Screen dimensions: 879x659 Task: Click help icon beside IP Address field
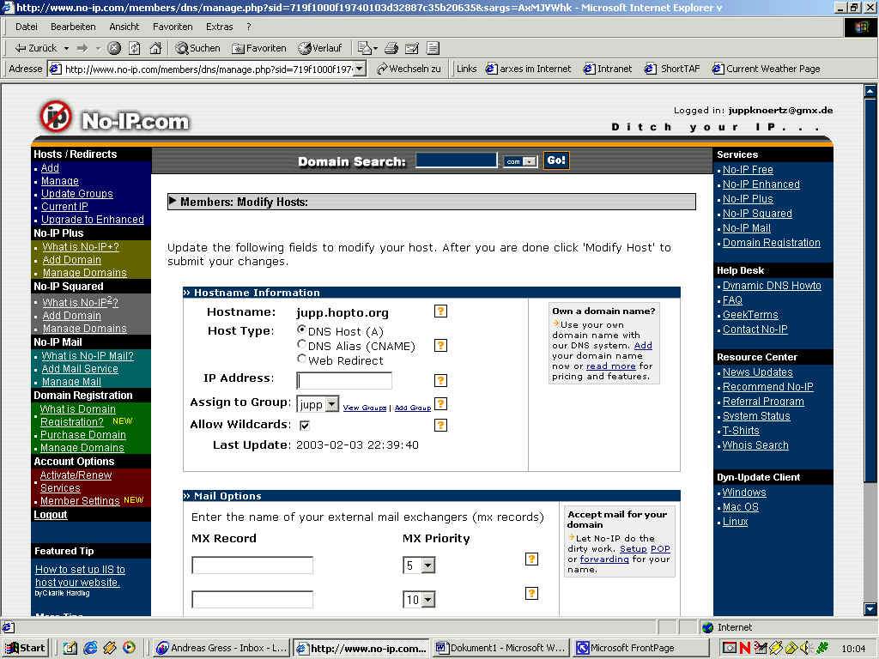[x=440, y=381]
